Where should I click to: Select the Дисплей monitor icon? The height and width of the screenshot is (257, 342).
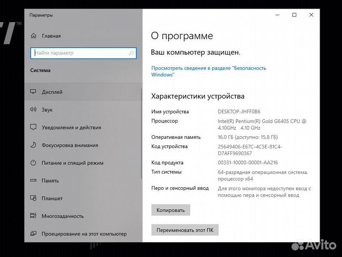click(x=33, y=92)
